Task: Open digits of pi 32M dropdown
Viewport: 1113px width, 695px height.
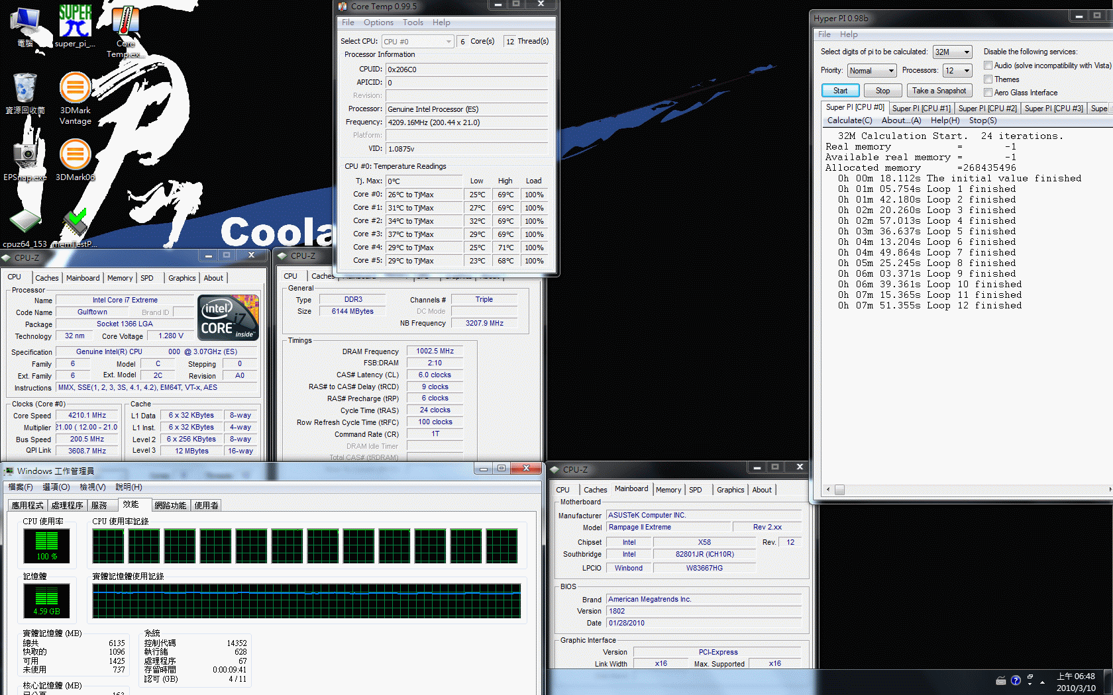Action: (x=953, y=52)
